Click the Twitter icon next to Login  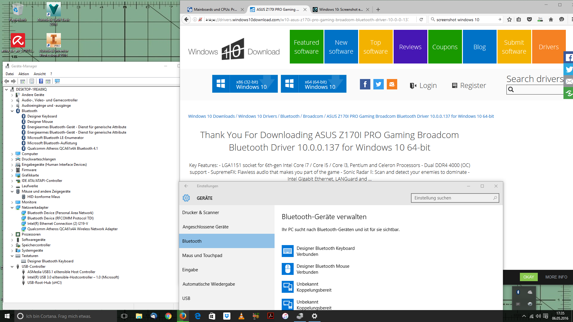click(378, 84)
